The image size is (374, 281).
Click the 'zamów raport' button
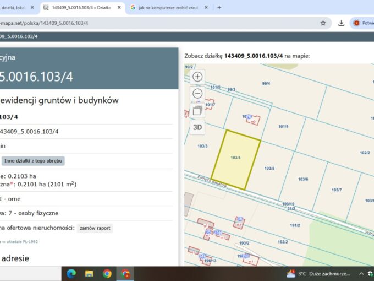pos(95,228)
